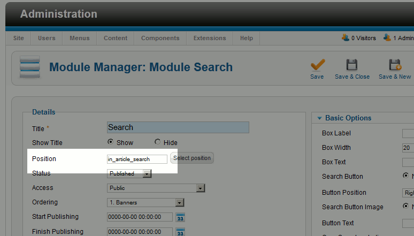The height and width of the screenshot is (236, 414).
Task: Click the Module Manager stack icon
Action: pos(30,67)
